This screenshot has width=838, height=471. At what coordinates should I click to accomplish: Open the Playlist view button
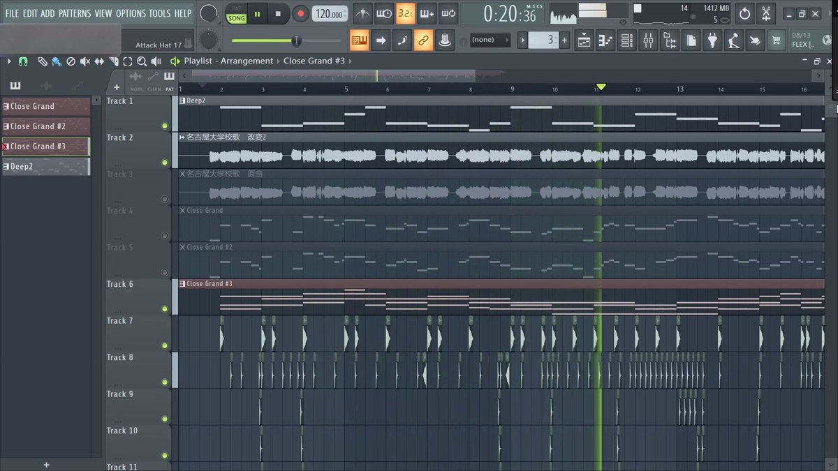[x=584, y=40]
